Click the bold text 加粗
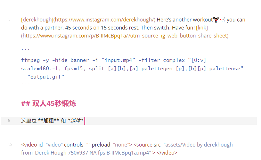The image size is (261, 160). (x=49, y=121)
